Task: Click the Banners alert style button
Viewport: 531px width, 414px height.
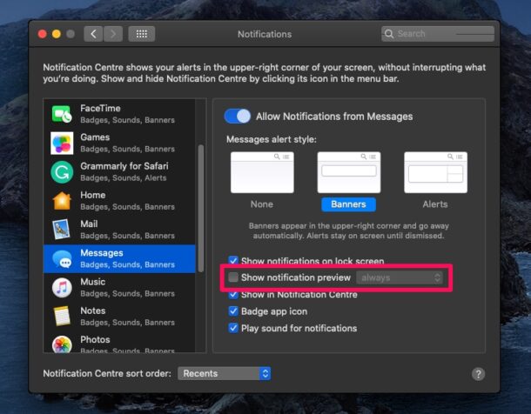Action: pos(348,204)
